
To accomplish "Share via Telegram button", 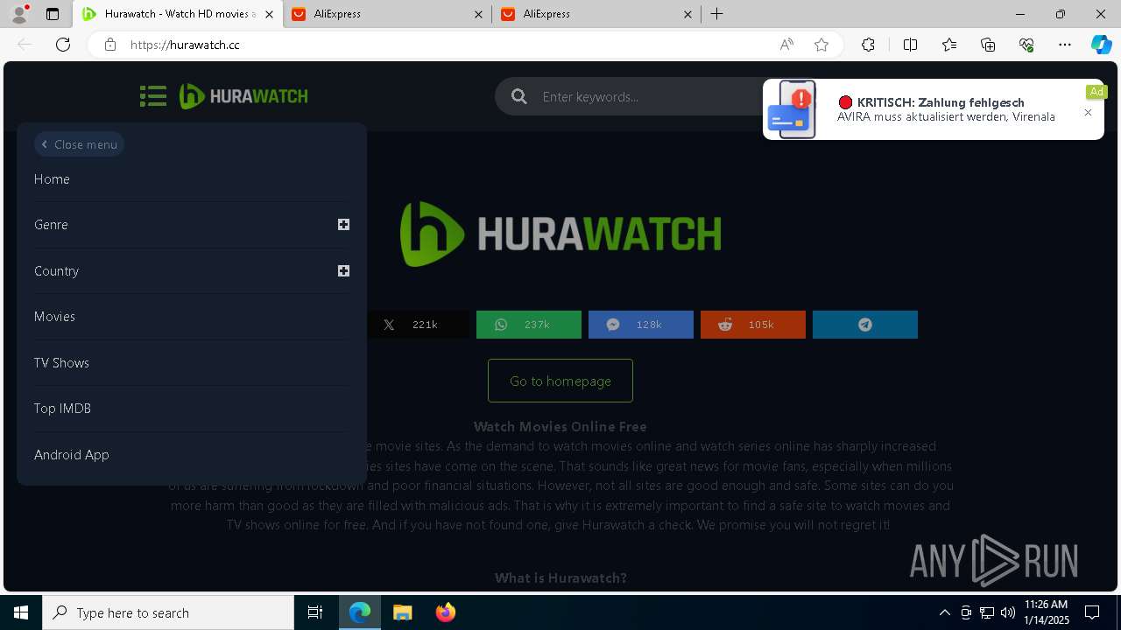I will click(x=865, y=325).
